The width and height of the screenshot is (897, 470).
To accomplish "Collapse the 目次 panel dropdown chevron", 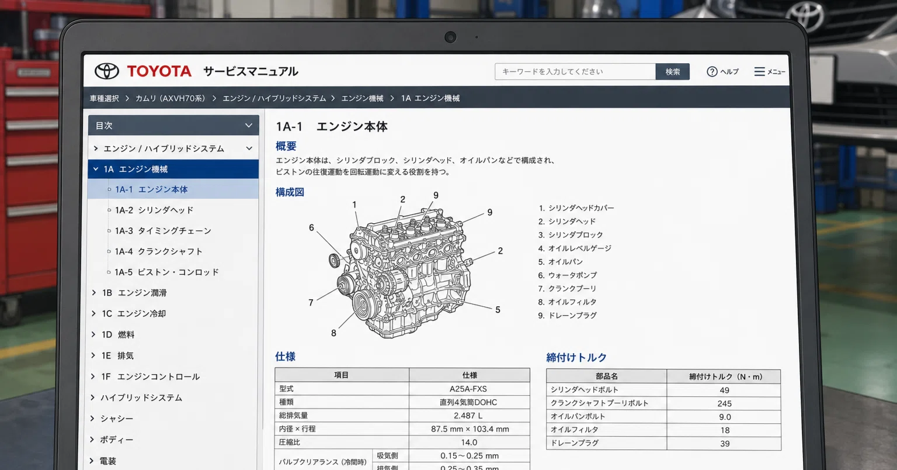I will [248, 125].
